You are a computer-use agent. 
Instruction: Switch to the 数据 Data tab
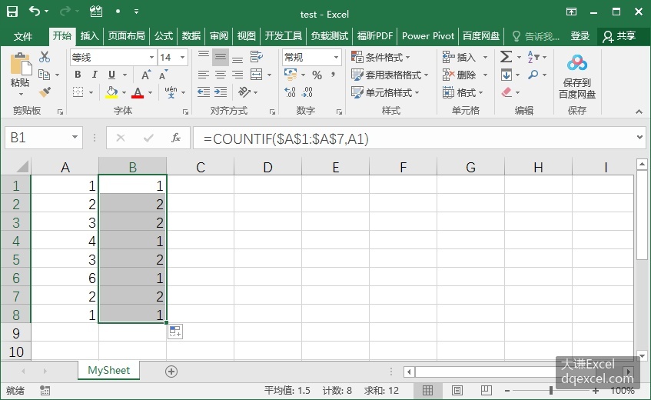click(191, 36)
